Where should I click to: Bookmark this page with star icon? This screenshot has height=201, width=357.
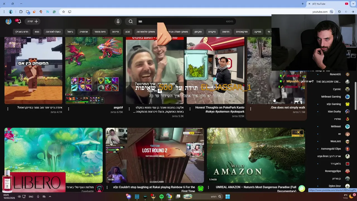tap(64, 12)
